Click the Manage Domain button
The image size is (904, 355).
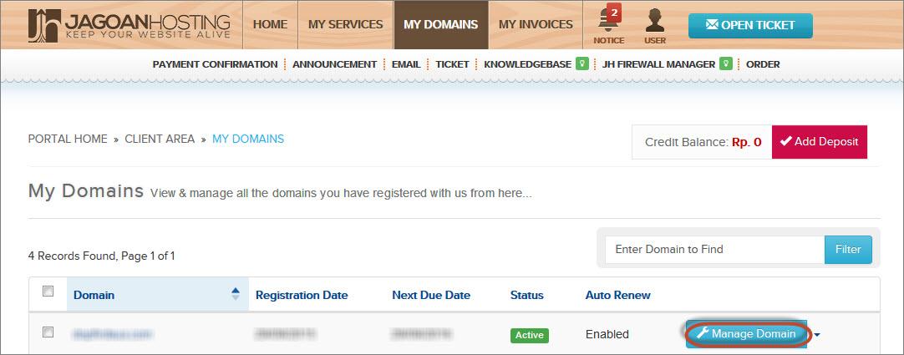[746, 334]
